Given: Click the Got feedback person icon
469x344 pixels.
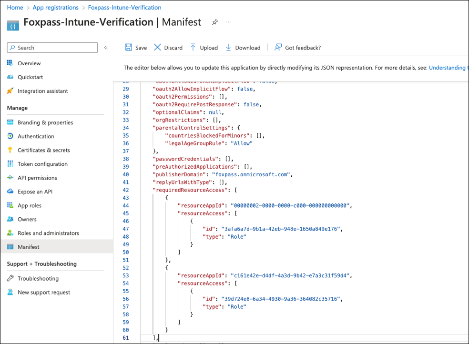Looking at the screenshot, I should (278, 47).
